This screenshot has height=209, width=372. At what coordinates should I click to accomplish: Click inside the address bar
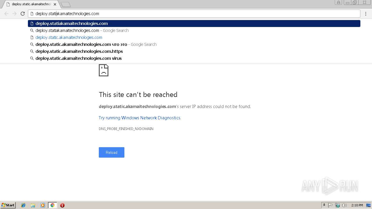point(194,14)
